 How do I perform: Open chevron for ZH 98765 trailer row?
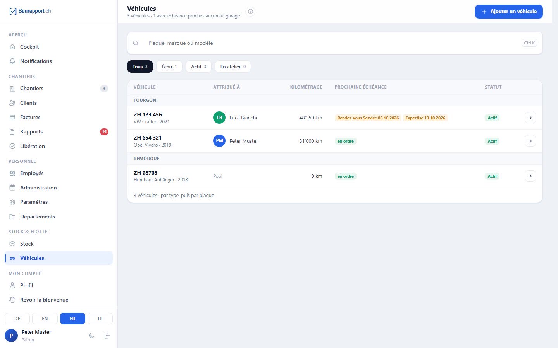click(x=530, y=176)
